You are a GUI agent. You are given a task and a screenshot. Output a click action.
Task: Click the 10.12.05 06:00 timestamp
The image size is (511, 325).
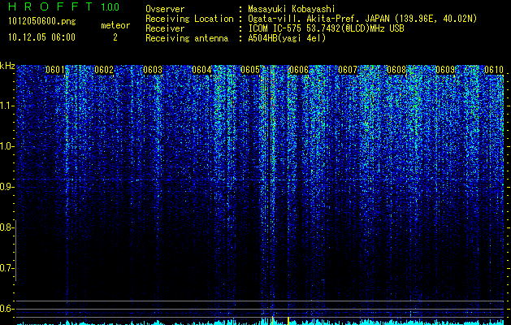[41, 37]
